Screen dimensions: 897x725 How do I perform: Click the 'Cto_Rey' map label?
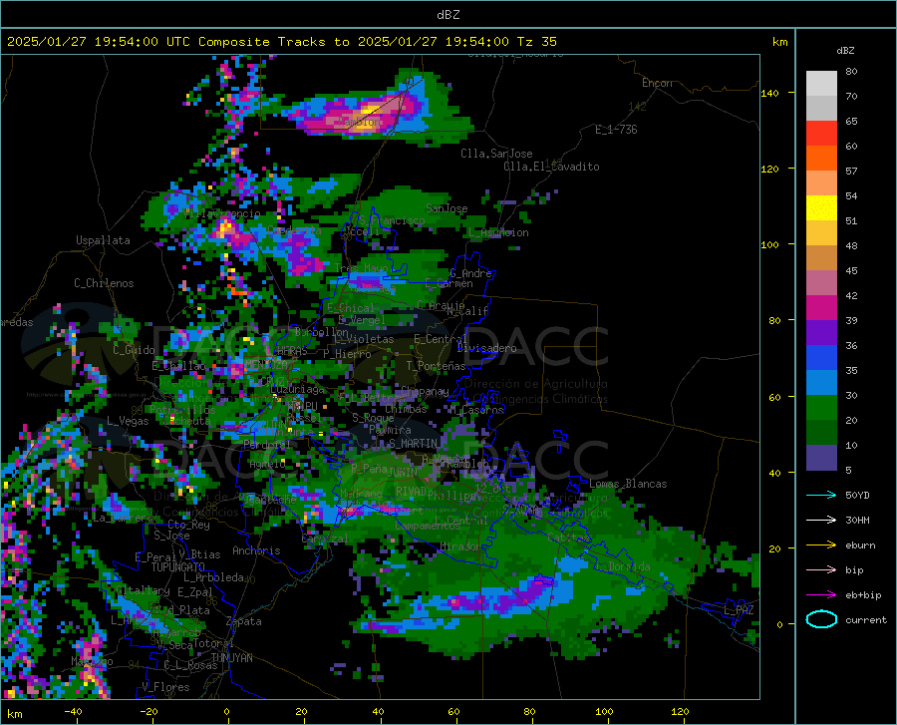pyautogui.click(x=188, y=525)
